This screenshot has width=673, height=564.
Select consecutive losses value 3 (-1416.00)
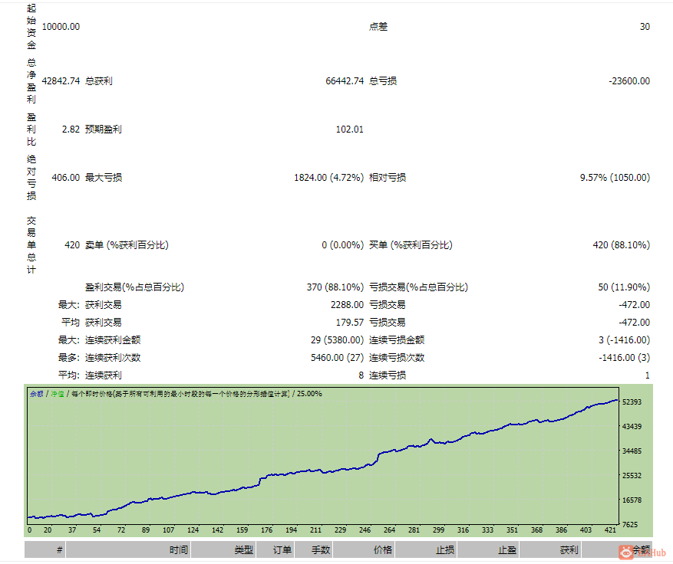[625, 340]
